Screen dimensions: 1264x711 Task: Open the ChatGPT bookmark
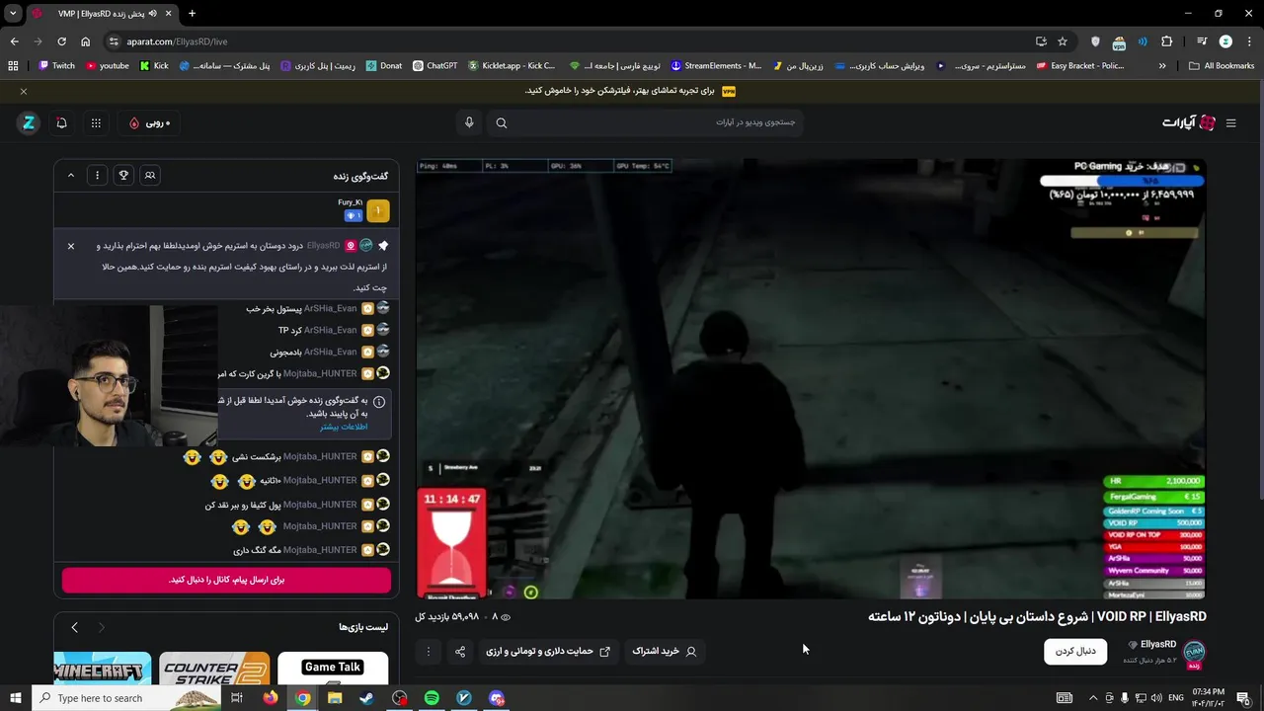[x=434, y=65]
